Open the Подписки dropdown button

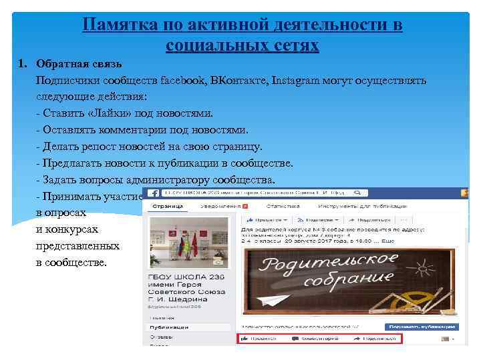point(318,220)
